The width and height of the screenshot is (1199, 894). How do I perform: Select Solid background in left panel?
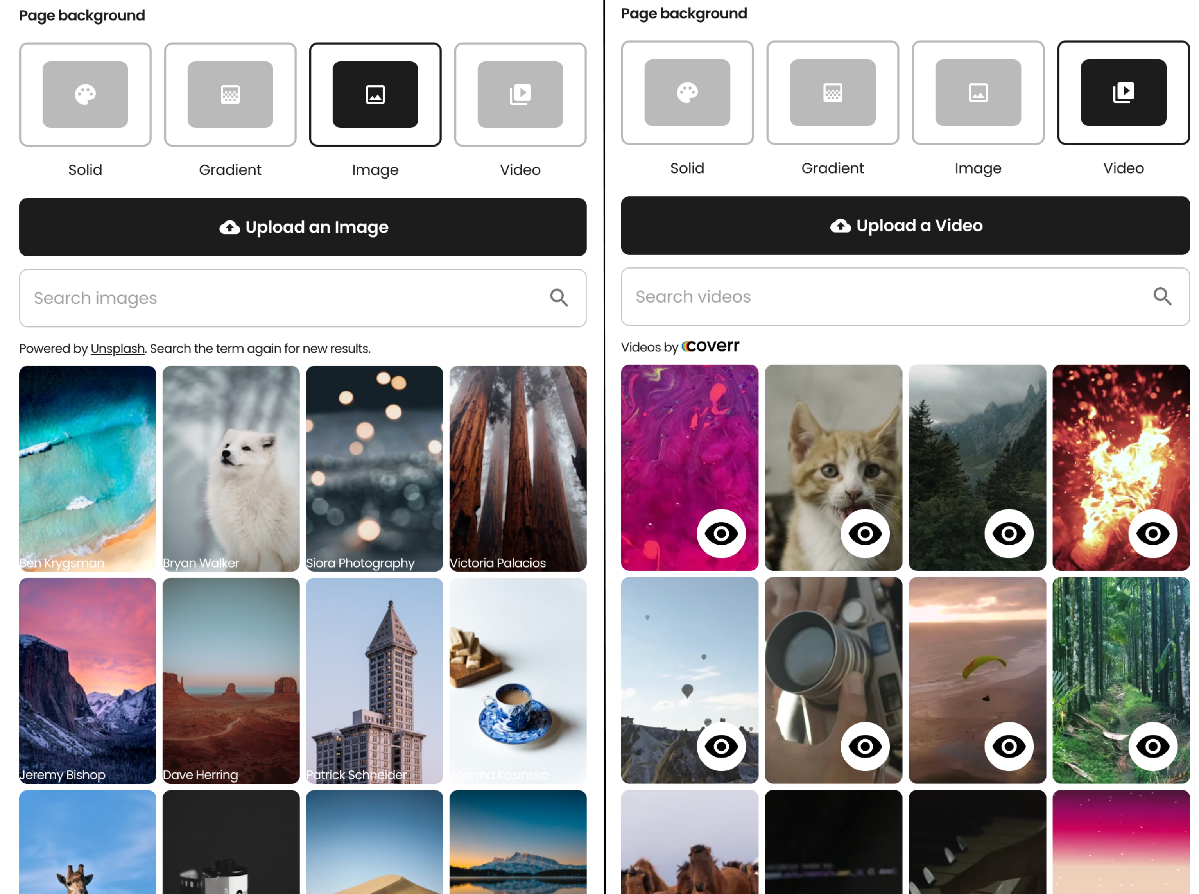(x=85, y=95)
